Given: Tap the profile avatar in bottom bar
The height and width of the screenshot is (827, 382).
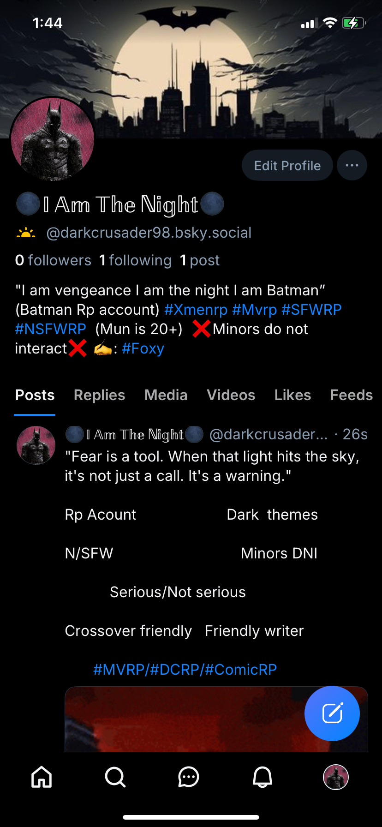Looking at the screenshot, I should 336,777.
